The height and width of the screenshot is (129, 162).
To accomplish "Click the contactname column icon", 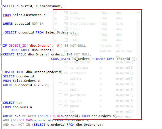I will point(66,68).
